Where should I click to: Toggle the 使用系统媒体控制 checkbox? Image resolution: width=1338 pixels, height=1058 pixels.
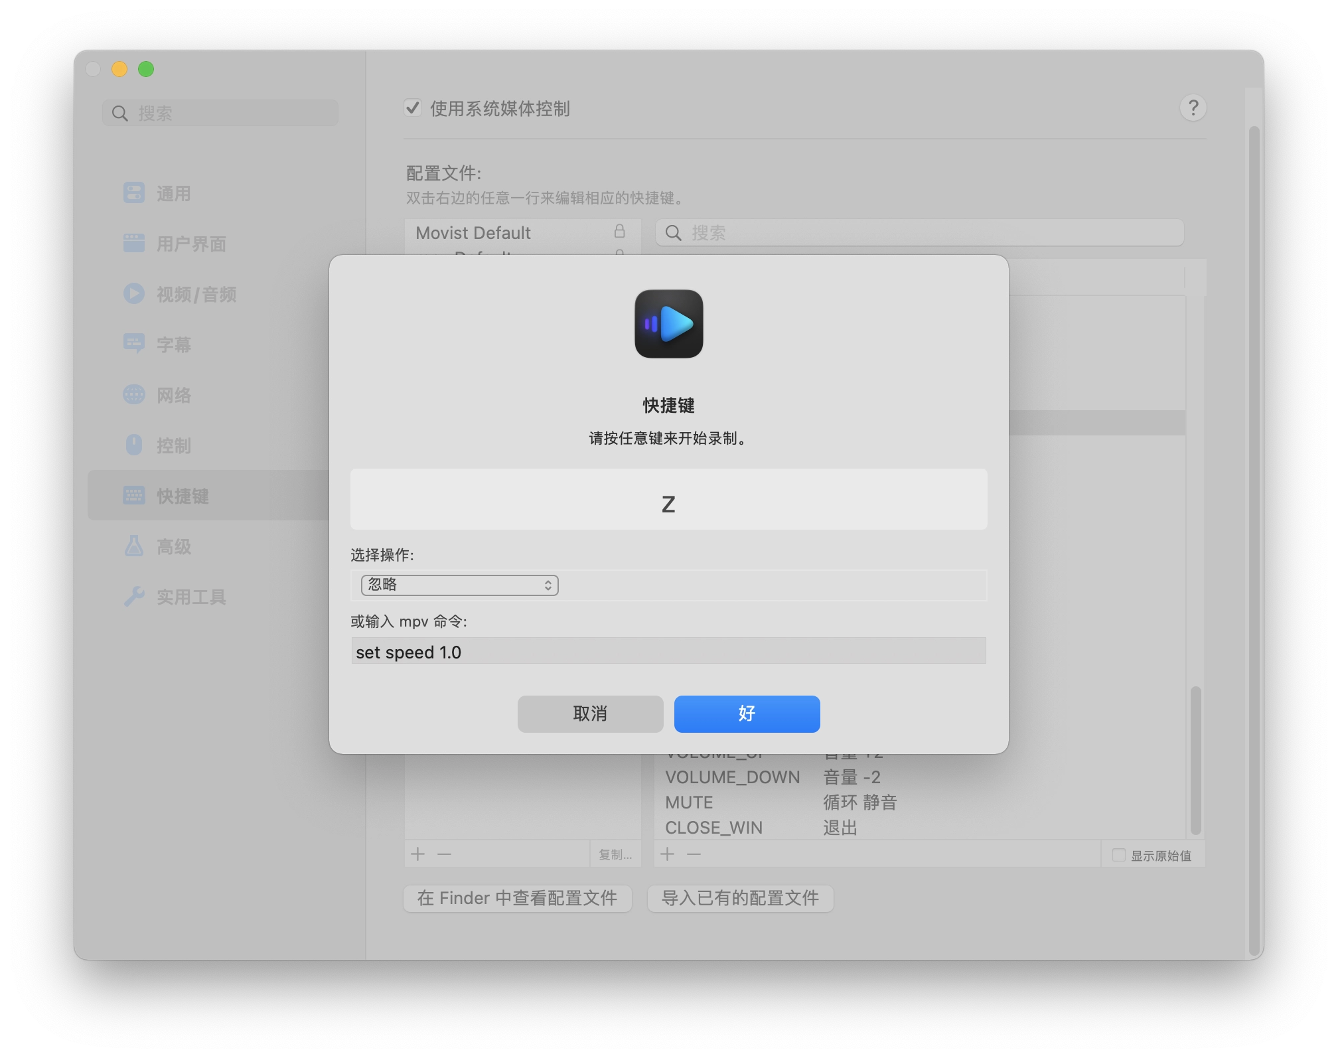pos(413,108)
